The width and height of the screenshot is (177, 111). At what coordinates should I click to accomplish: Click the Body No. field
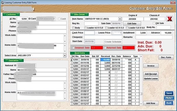tap(164, 27)
